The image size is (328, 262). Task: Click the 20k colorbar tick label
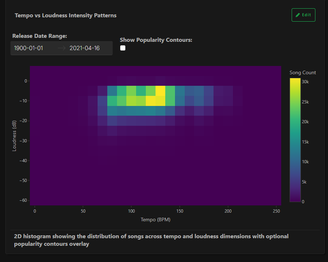pos(305,122)
